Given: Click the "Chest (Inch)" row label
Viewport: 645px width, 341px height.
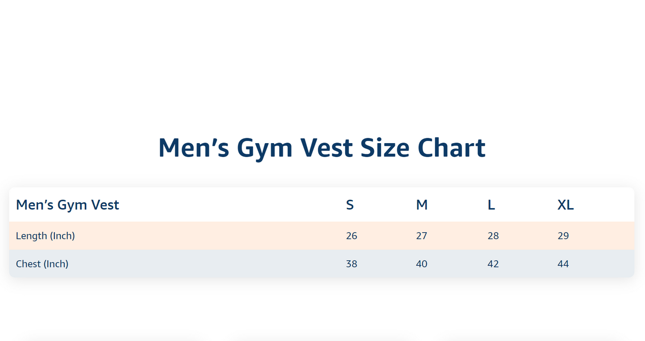Looking at the screenshot, I should [42, 264].
